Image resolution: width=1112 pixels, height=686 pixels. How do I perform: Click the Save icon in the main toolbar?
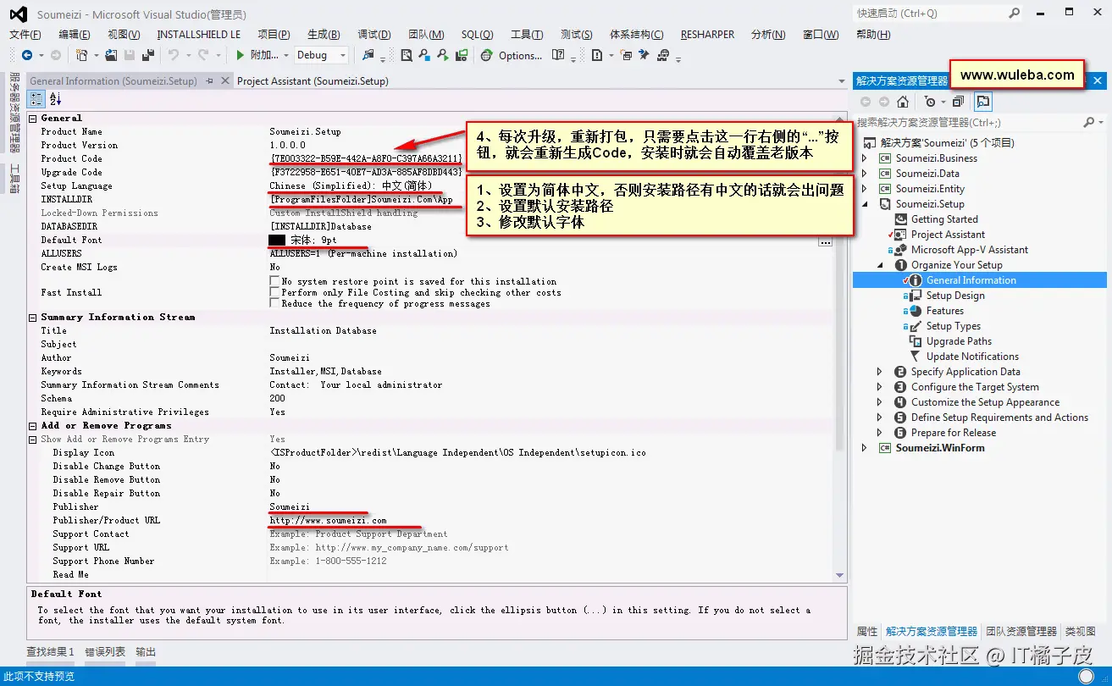click(128, 54)
